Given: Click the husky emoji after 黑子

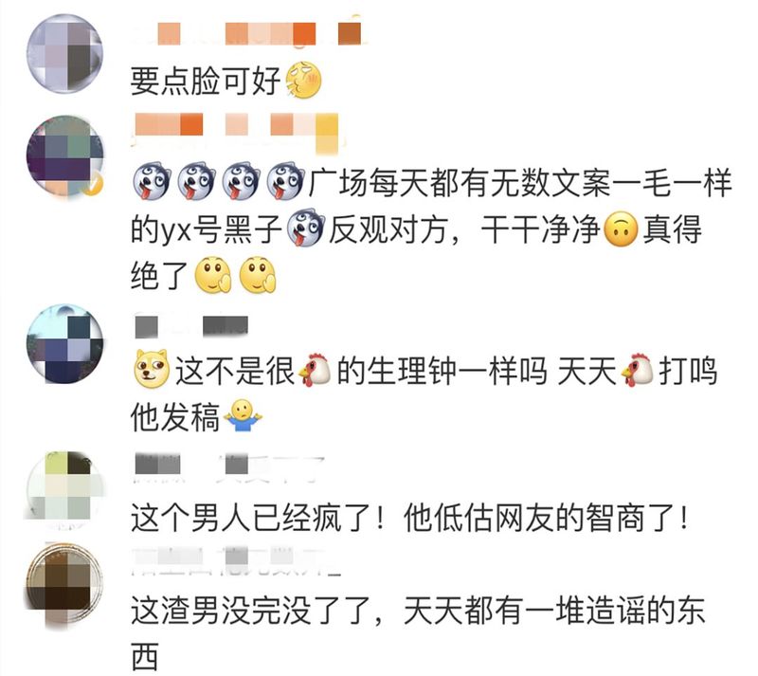Looking at the screenshot, I should (305, 228).
